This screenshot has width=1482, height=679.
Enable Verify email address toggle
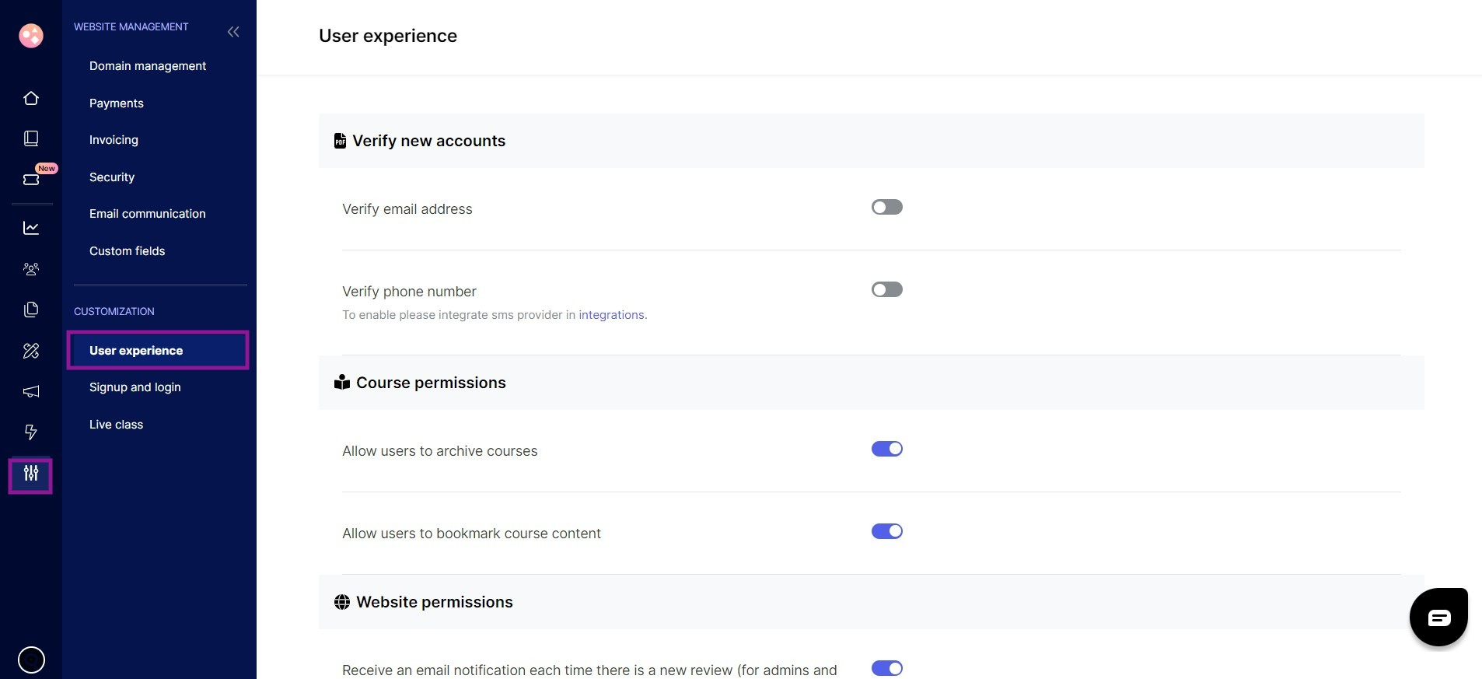(886, 207)
